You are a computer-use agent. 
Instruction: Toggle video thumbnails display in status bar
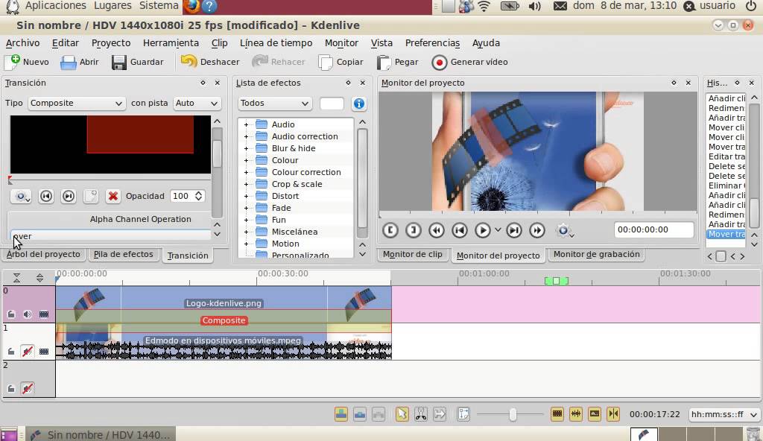tap(557, 414)
